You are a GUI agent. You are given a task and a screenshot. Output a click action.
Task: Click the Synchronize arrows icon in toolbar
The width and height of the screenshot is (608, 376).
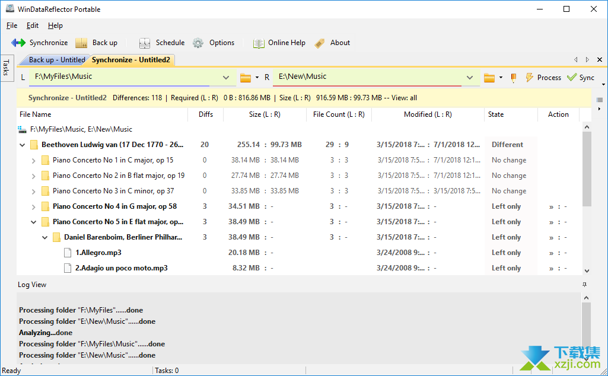click(x=18, y=43)
